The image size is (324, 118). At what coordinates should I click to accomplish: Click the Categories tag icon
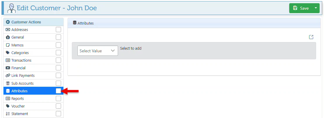pyautogui.click(x=8, y=53)
